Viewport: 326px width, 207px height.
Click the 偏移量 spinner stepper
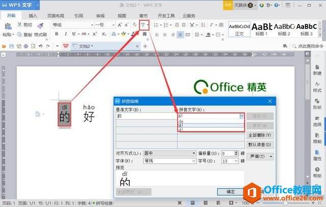point(236,153)
